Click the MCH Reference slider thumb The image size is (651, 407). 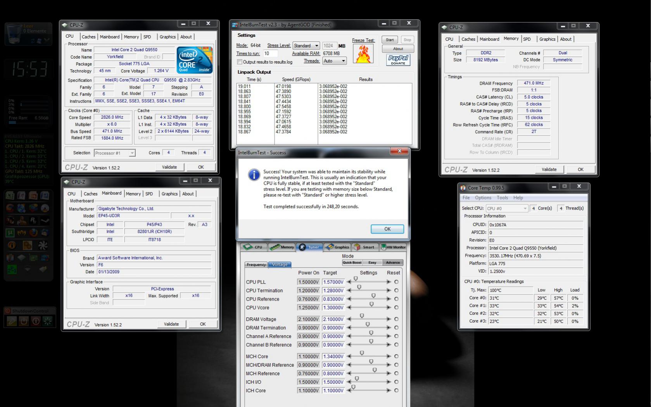click(x=375, y=371)
